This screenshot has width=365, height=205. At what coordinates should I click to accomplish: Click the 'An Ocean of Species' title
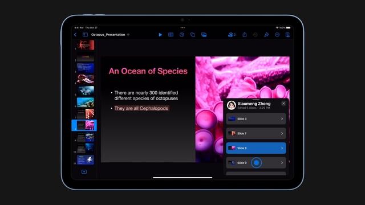148,71
